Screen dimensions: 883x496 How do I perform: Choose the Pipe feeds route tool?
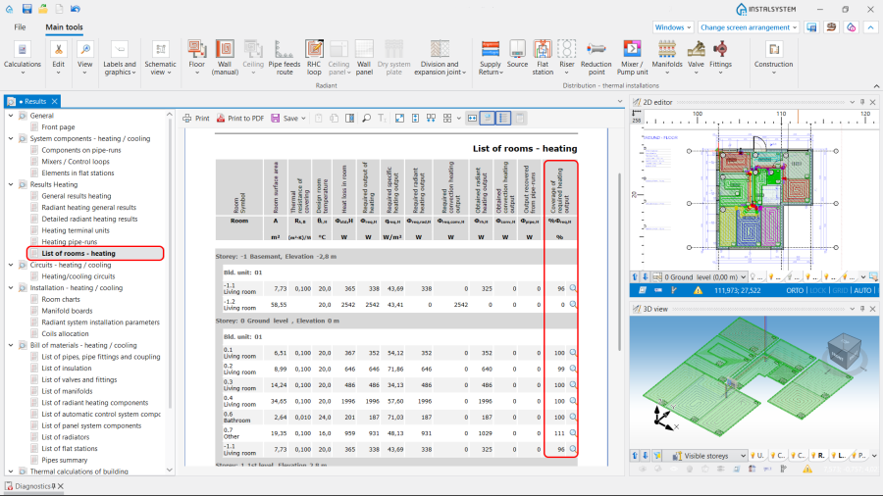(285, 54)
